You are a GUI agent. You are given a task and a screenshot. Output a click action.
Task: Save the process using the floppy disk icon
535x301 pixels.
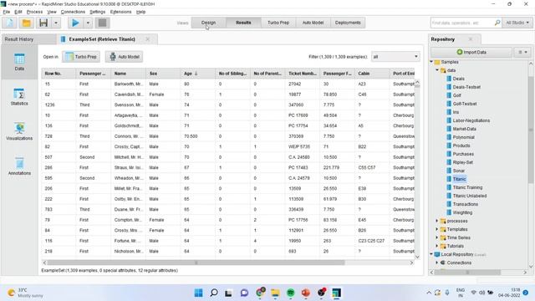click(43, 23)
